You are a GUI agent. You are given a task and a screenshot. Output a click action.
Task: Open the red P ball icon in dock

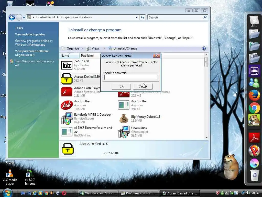pos(254,150)
